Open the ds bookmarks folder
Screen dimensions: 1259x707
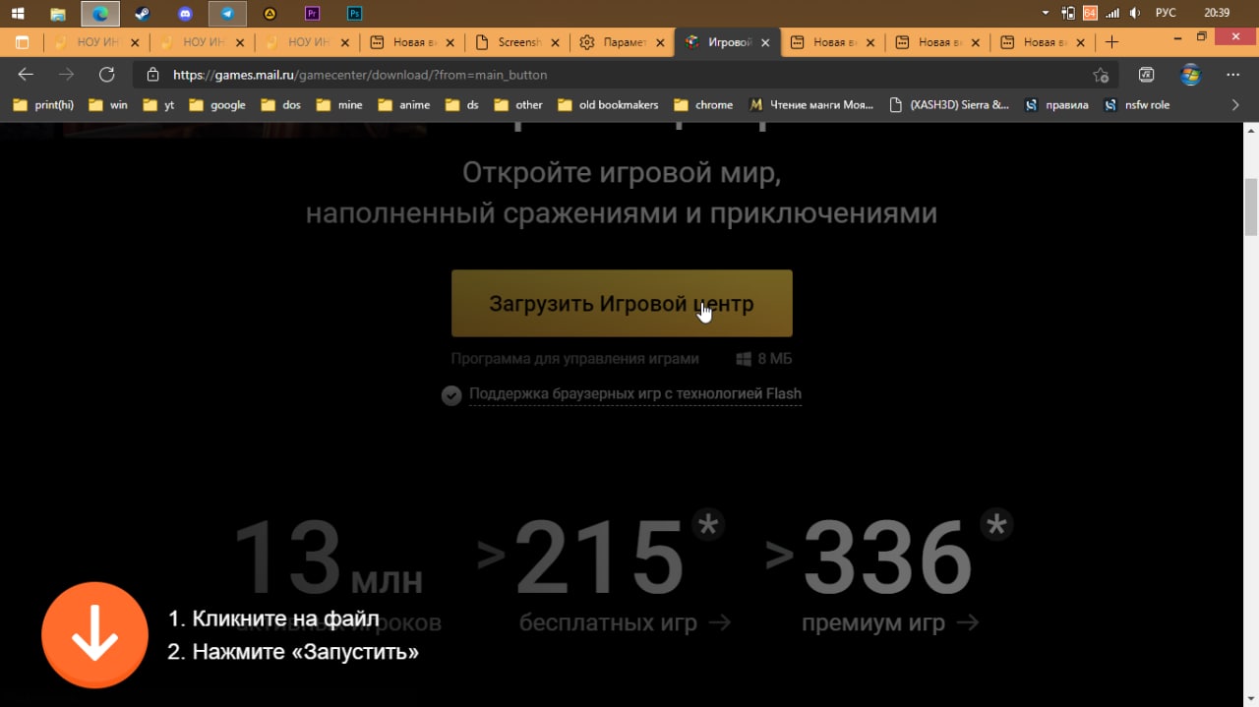tap(462, 105)
